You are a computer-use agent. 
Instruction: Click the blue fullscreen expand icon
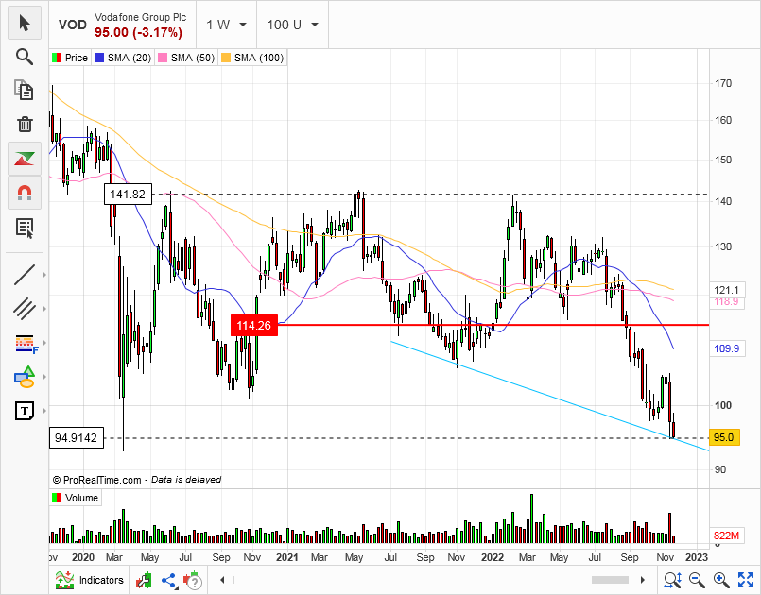[746, 580]
